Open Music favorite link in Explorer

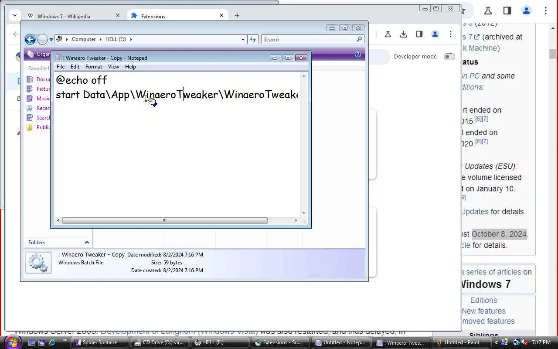pyautogui.click(x=38, y=99)
